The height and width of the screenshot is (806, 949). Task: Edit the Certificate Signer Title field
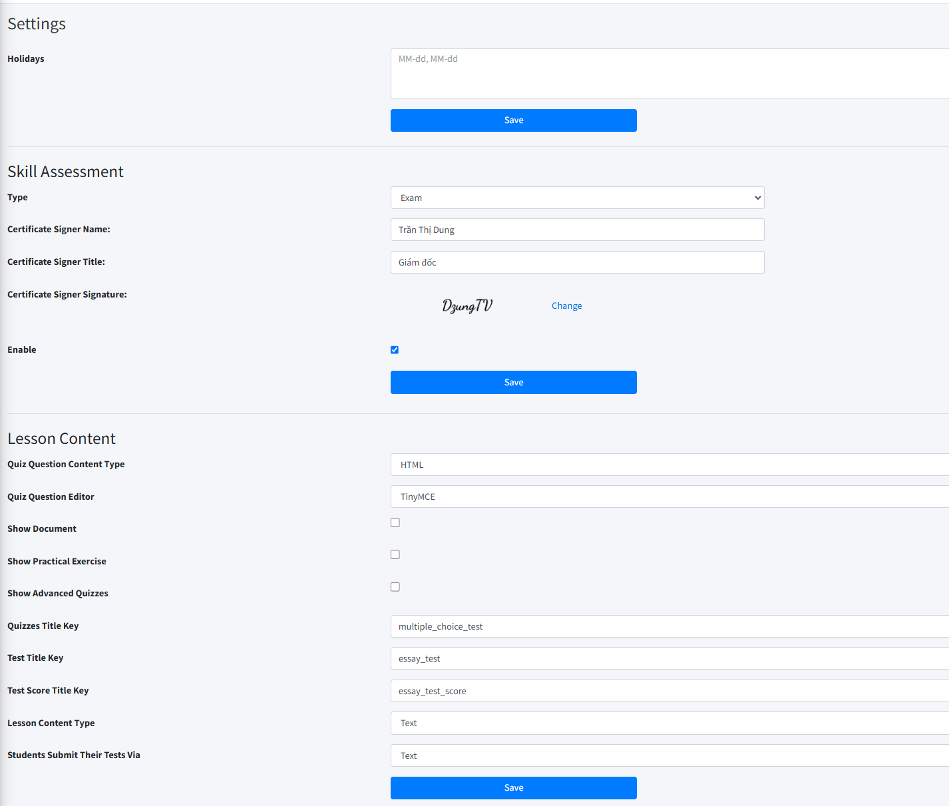tap(578, 262)
